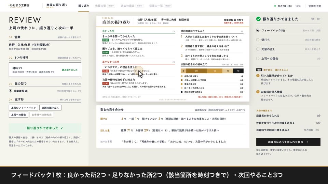
Task: Click the green 振り返りができました ✓ button
Action: coord(45,128)
